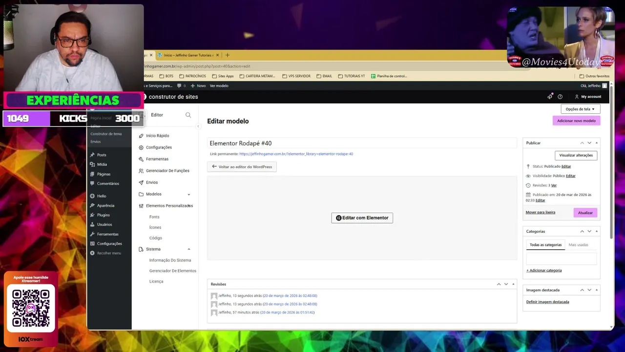Click the Modelos folder icon
Image resolution: width=625 pixels, height=352 pixels.
[141, 194]
